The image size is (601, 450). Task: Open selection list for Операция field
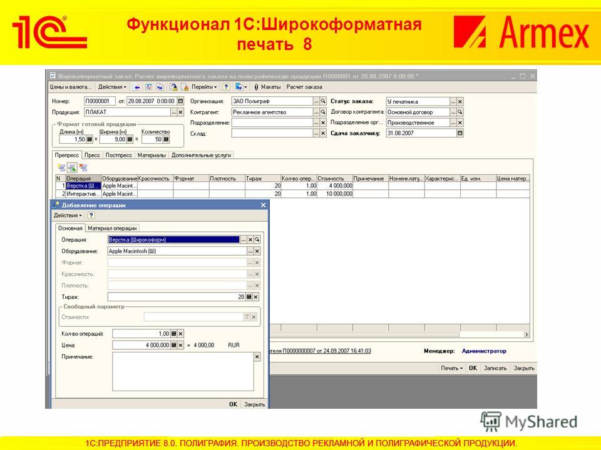pos(244,239)
